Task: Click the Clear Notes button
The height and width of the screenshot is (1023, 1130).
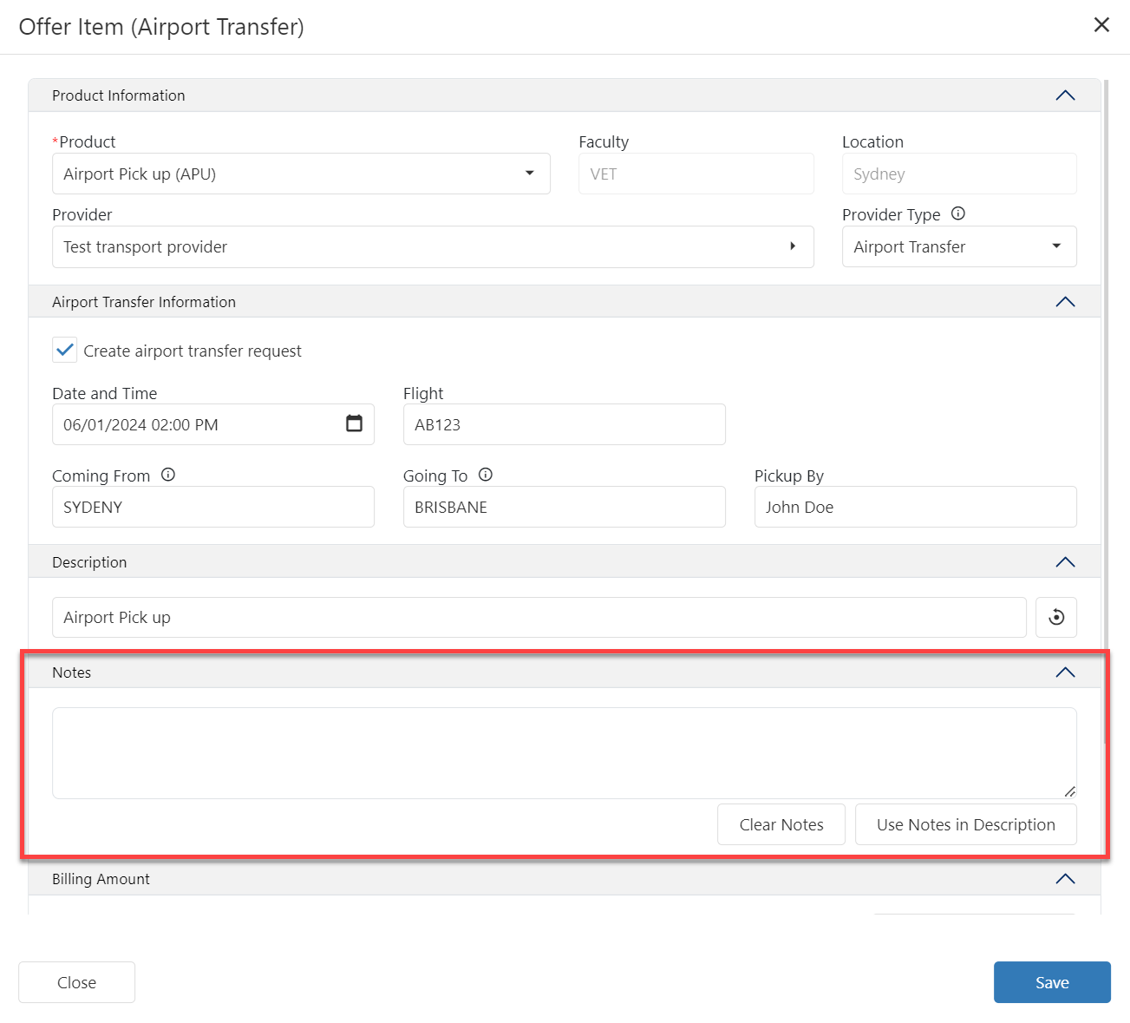Action: 781,824
